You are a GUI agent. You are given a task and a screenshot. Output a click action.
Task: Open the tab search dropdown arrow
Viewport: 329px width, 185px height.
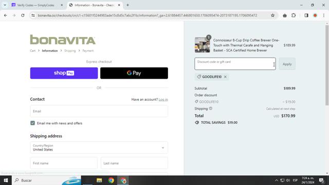[x=5, y=5]
